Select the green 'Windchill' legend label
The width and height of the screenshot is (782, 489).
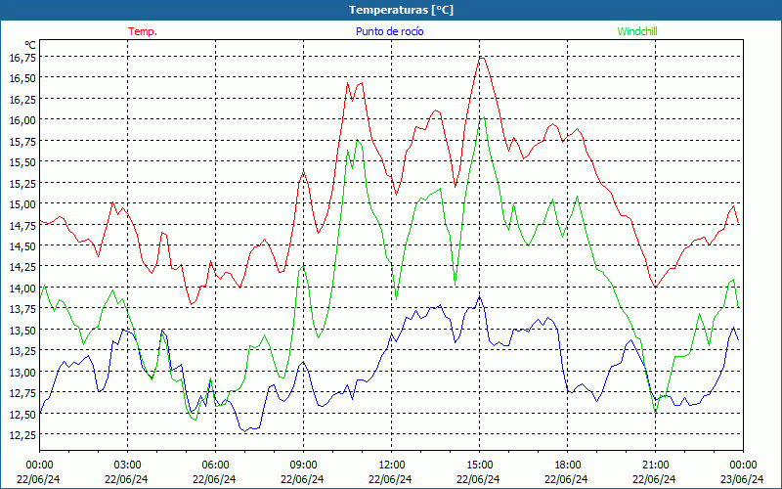click(x=637, y=31)
